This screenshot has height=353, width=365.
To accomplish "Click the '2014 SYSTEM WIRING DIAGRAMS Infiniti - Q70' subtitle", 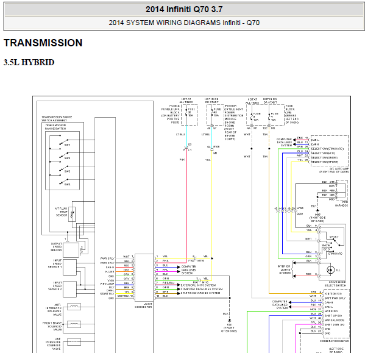I will click(x=184, y=23).
